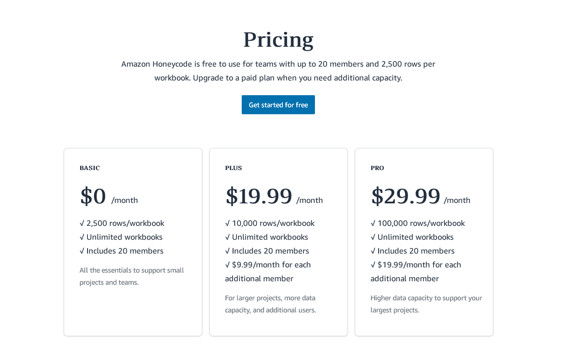Click Pro plan's Unlimited workbooks line
This screenshot has height=360, width=577.
[x=412, y=237]
